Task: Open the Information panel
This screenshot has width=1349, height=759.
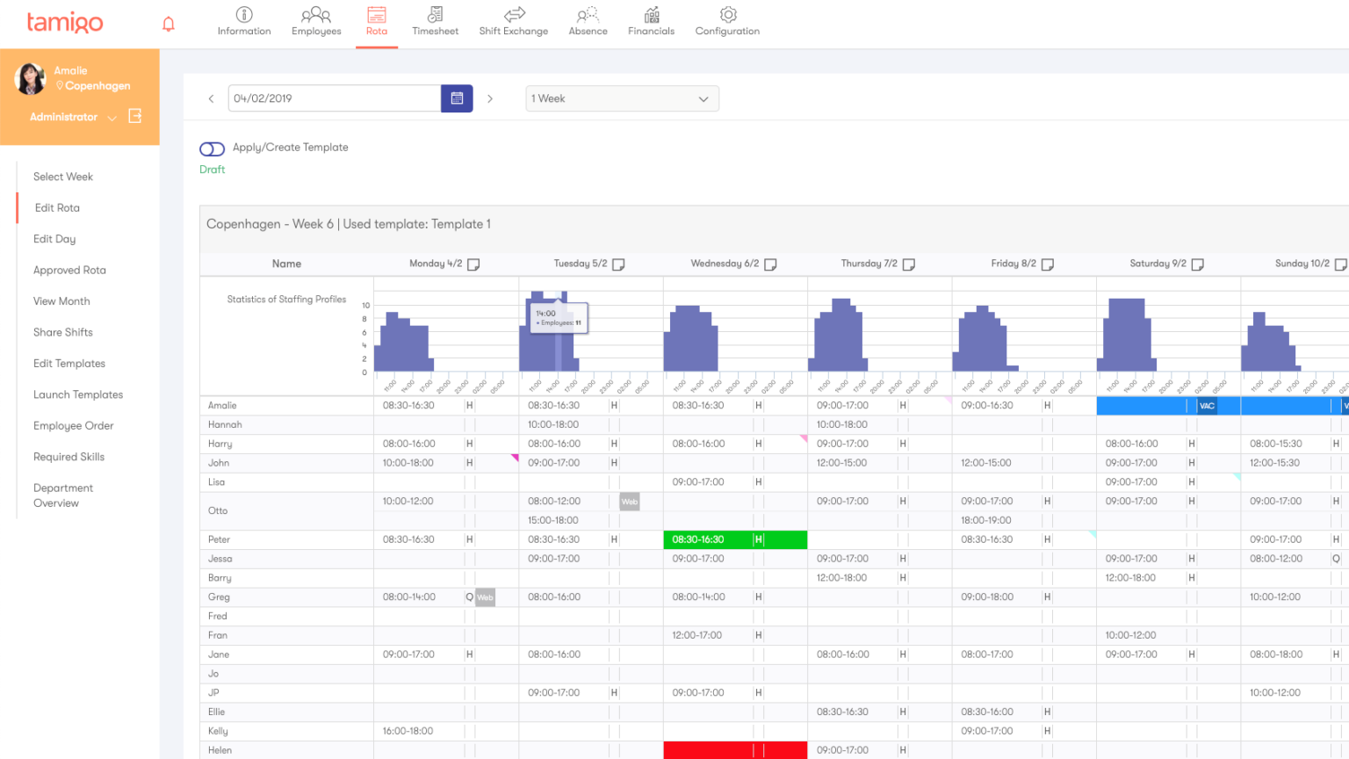Action: tap(243, 21)
